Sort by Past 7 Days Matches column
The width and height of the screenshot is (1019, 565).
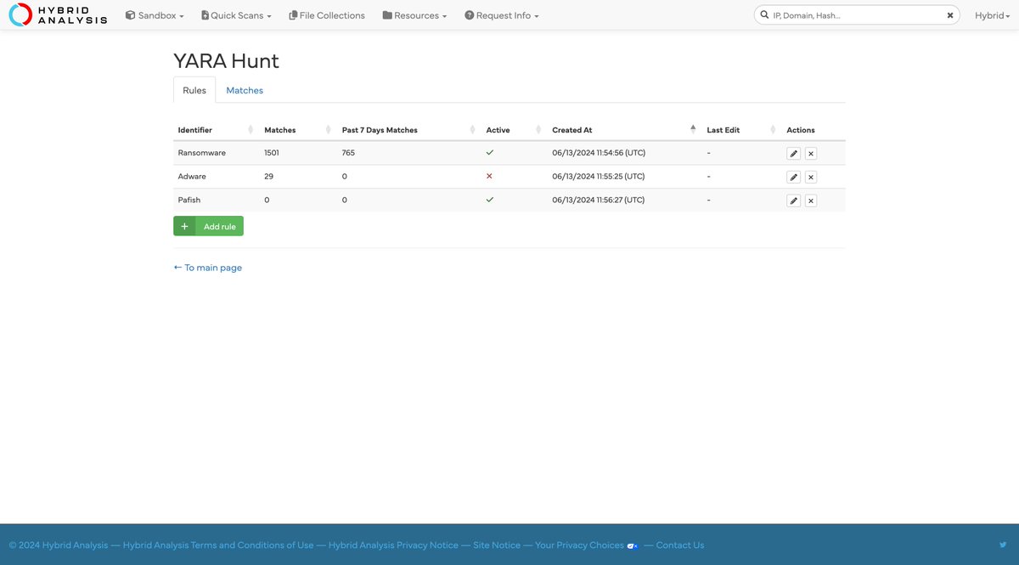click(x=408, y=130)
